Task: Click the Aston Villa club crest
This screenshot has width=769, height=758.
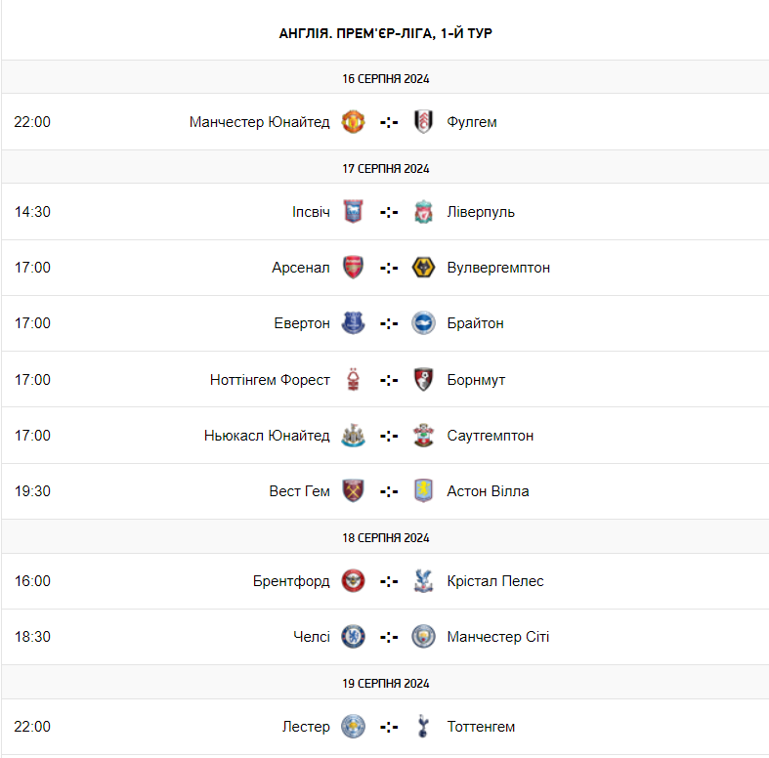Action: (423, 491)
